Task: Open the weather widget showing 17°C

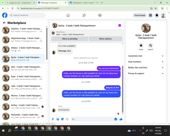Action: [x=132, y=131]
